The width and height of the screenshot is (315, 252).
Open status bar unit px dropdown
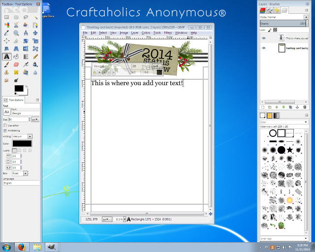107,220
